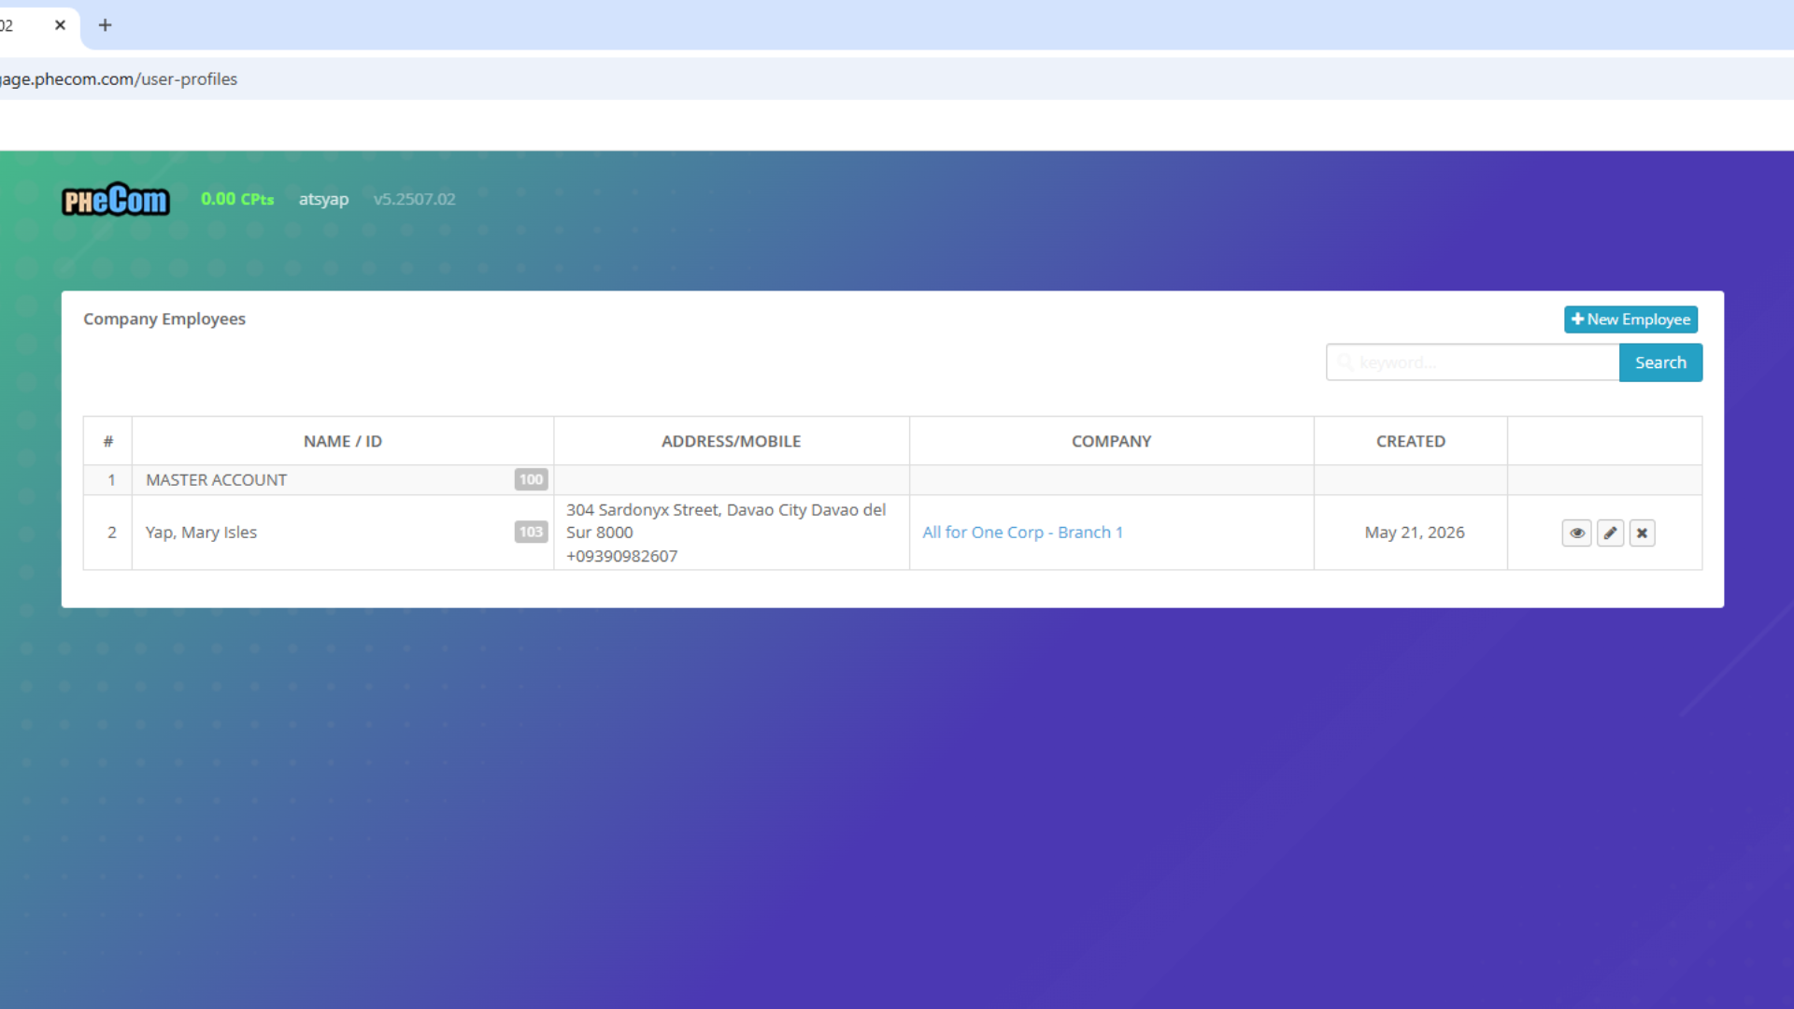Click the Company Employees heading
The height and width of the screenshot is (1009, 1794).
pyautogui.click(x=164, y=320)
